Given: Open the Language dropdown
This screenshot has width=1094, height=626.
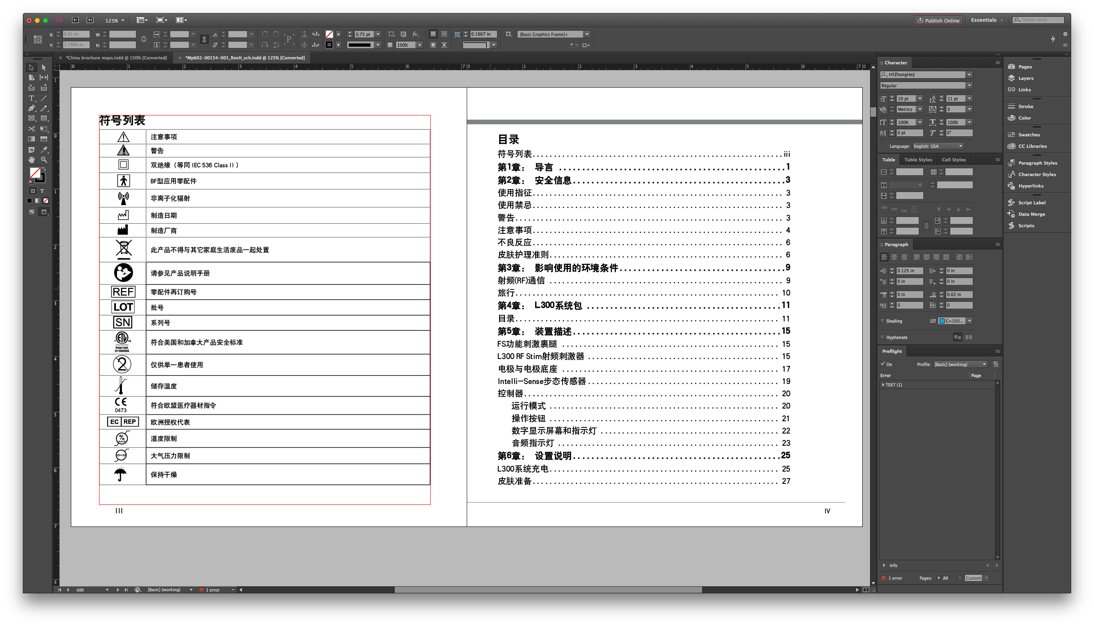Looking at the screenshot, I should click(938, 146).
